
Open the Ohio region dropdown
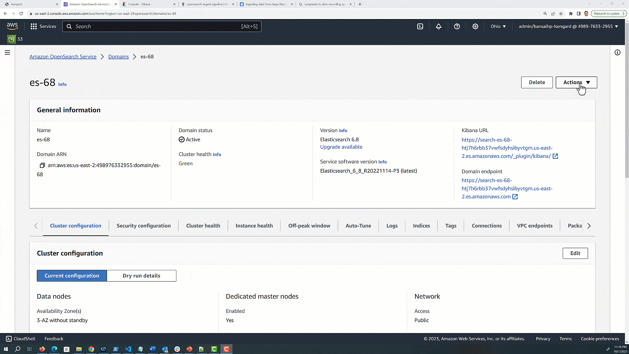coord(498,27)
